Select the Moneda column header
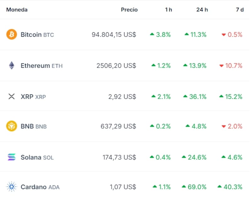Screen dimensions: 252x200 click(x=17, y=9)
